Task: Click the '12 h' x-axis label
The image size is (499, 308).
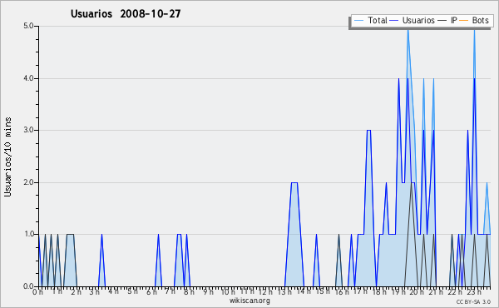Action: [265, 291]
